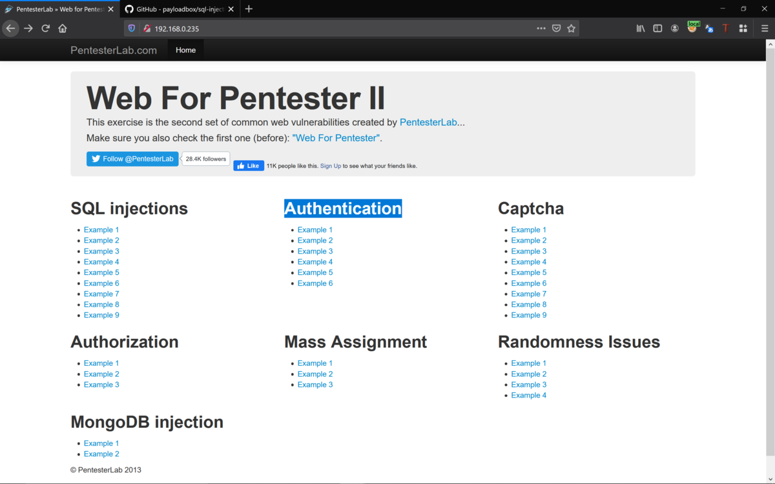This screenshot has width=775, height=484.
Task: Click the page scrollbar up arrow
Action: [x=770, y=45]
